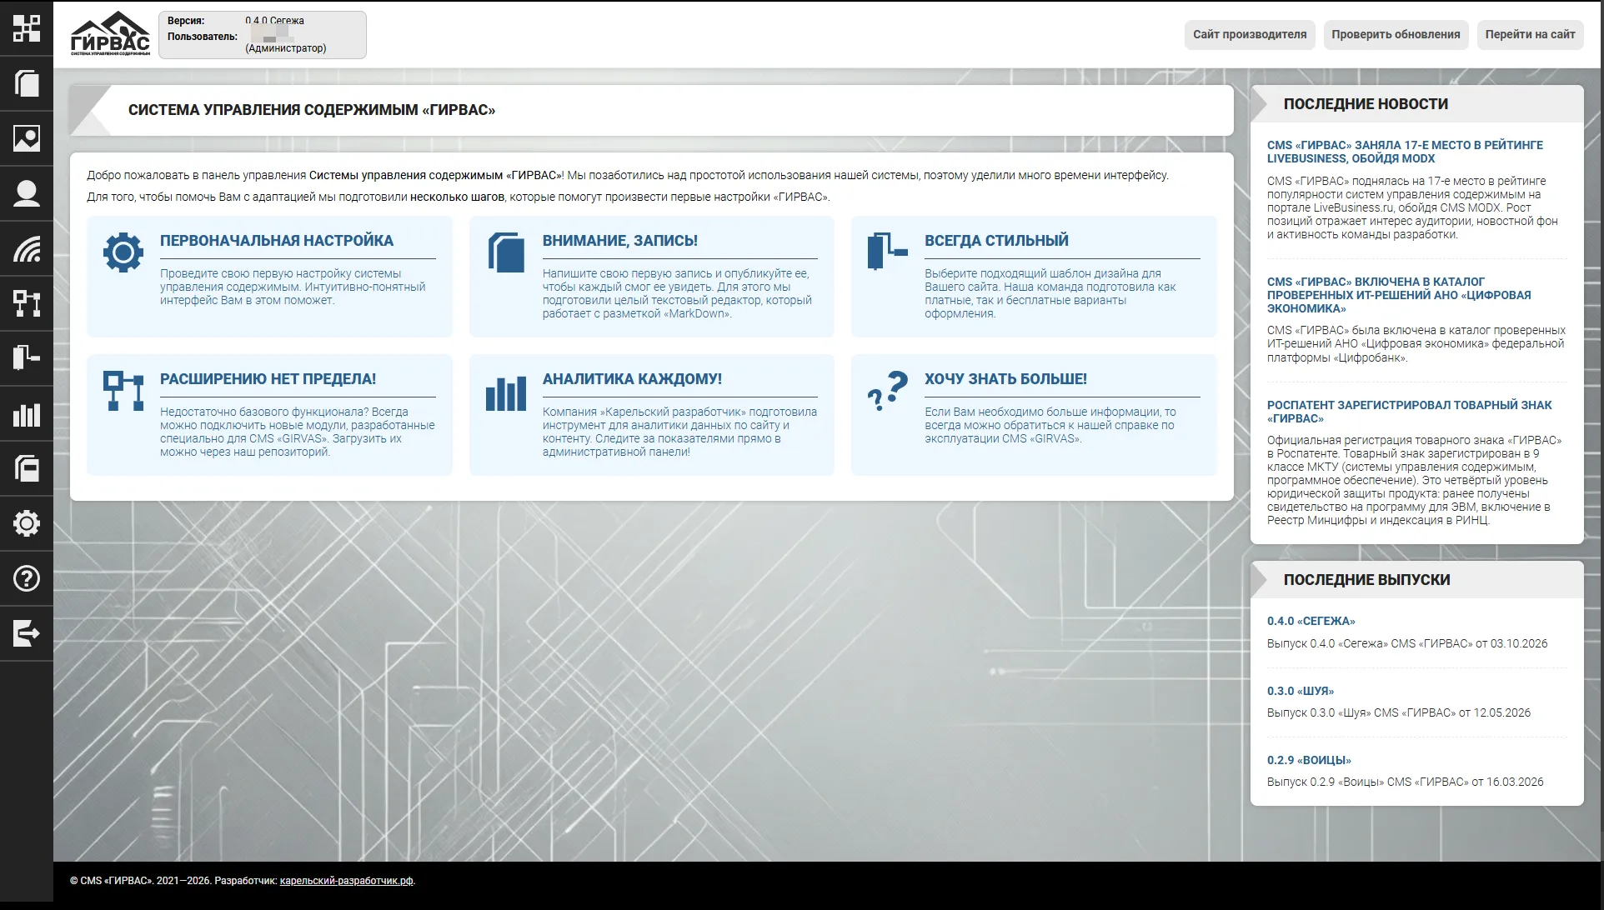This screenshot has height=910, width=1604.
Task: Click the bar chart icon in Аналитика каждому card
Action: 506,393
